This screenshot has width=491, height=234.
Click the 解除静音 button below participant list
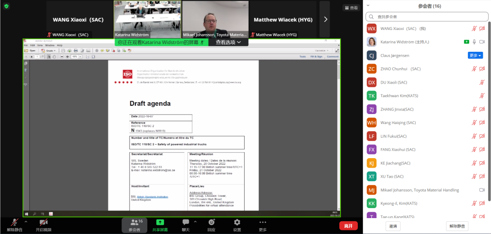click(x=457, y=226)
